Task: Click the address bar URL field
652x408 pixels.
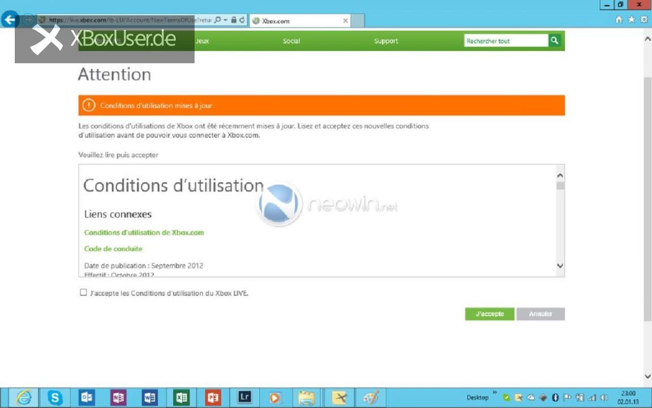Action: [x=130, y=20]
